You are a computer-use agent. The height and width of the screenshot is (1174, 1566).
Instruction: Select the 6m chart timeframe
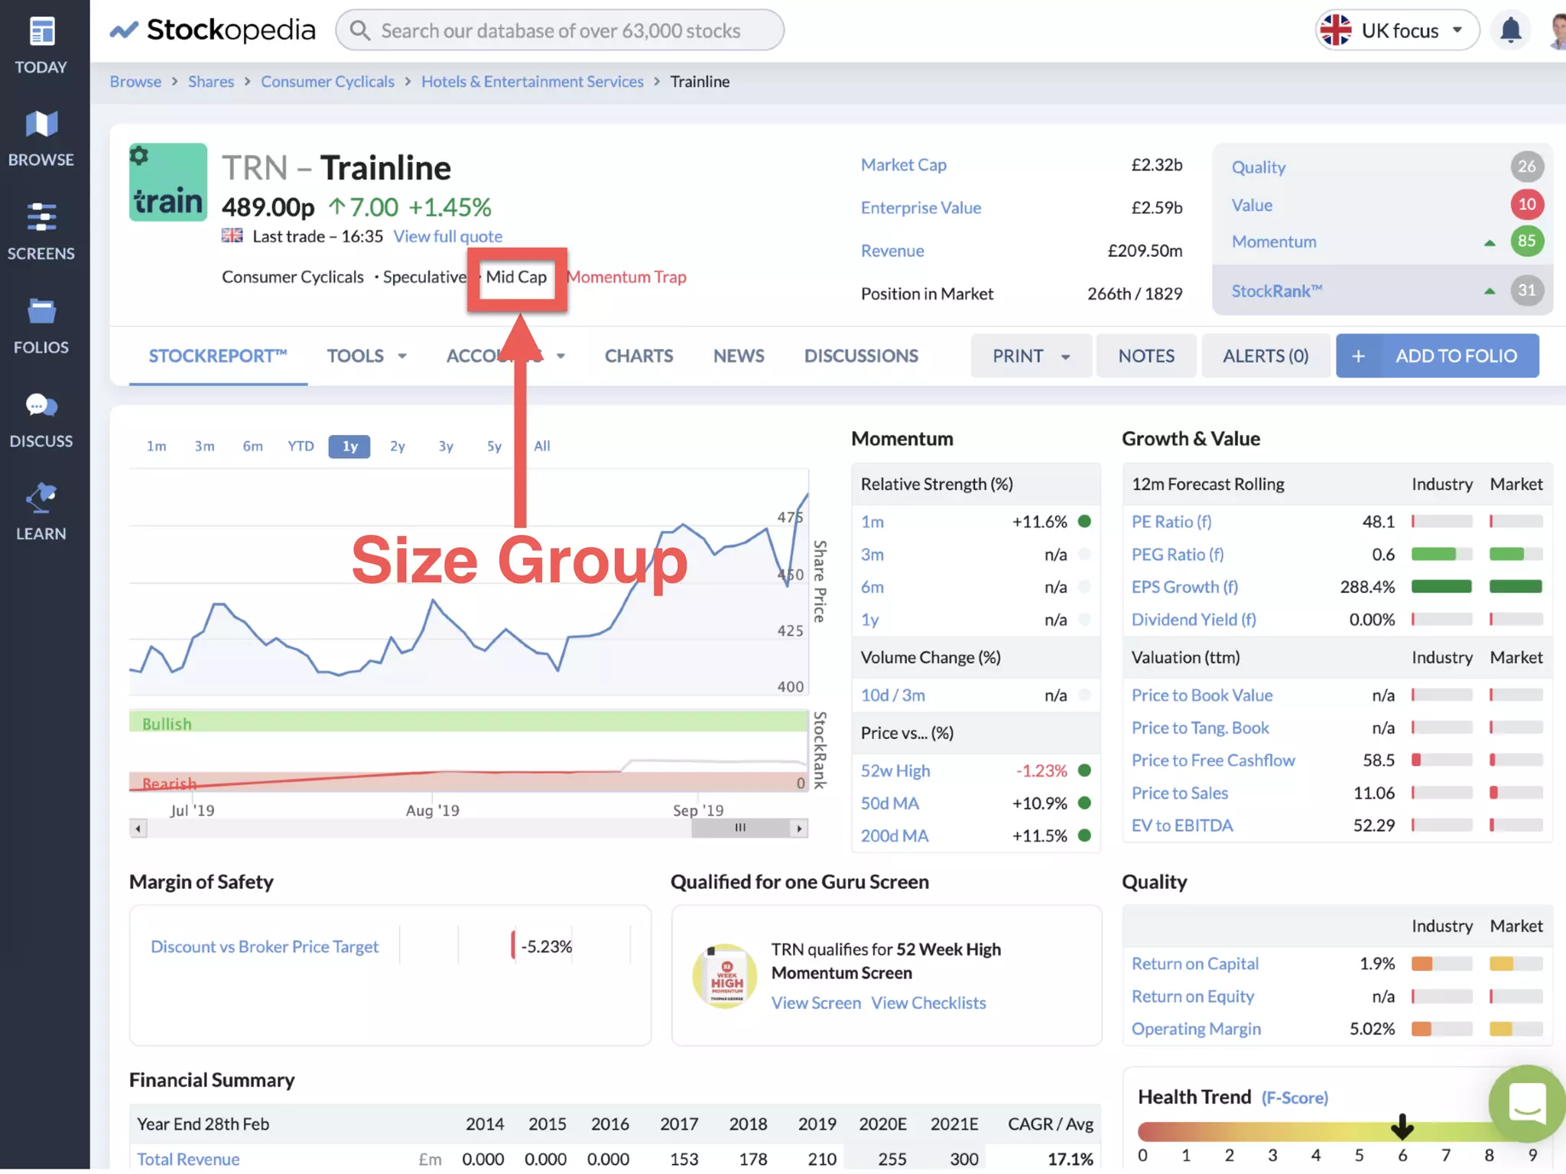[x=252, y=446]
